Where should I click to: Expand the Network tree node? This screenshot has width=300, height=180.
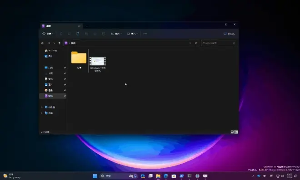point(42,113)
